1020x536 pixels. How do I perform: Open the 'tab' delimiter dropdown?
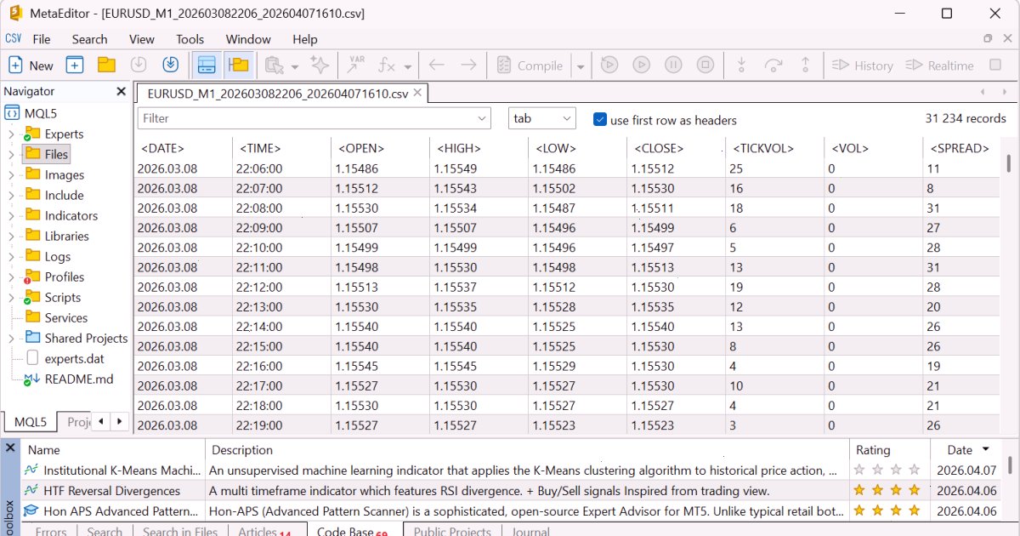tap(542, 118)
